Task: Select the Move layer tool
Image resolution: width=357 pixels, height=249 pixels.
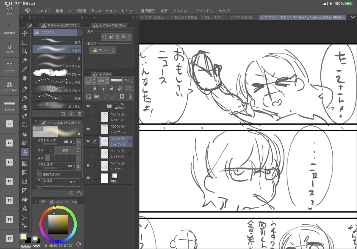Action: (x=25, y=33)
